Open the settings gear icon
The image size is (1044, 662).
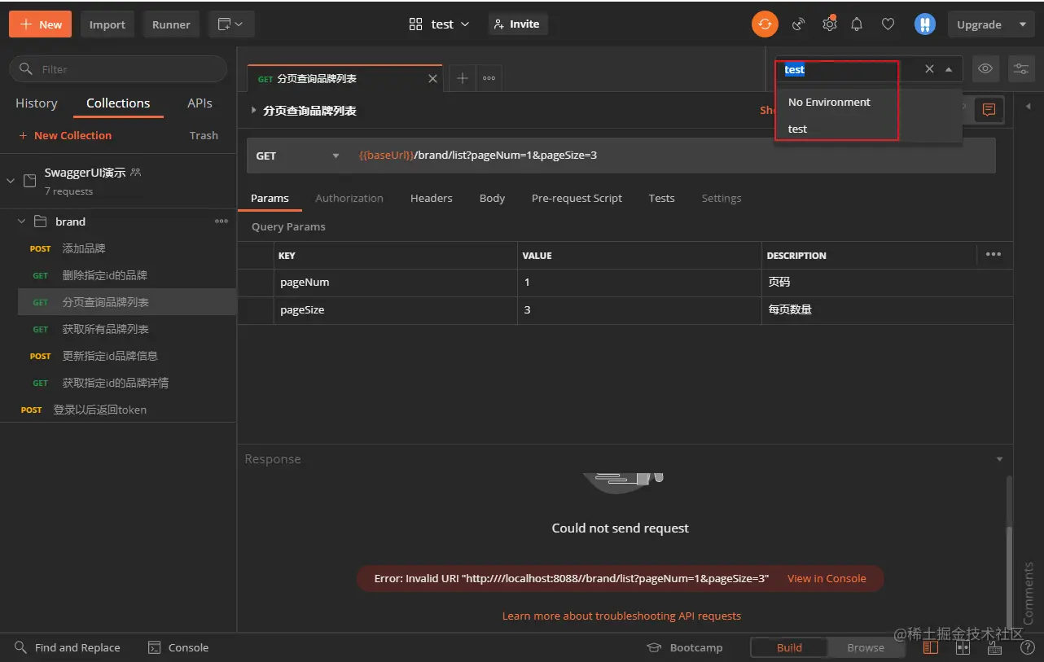point(829,24)
